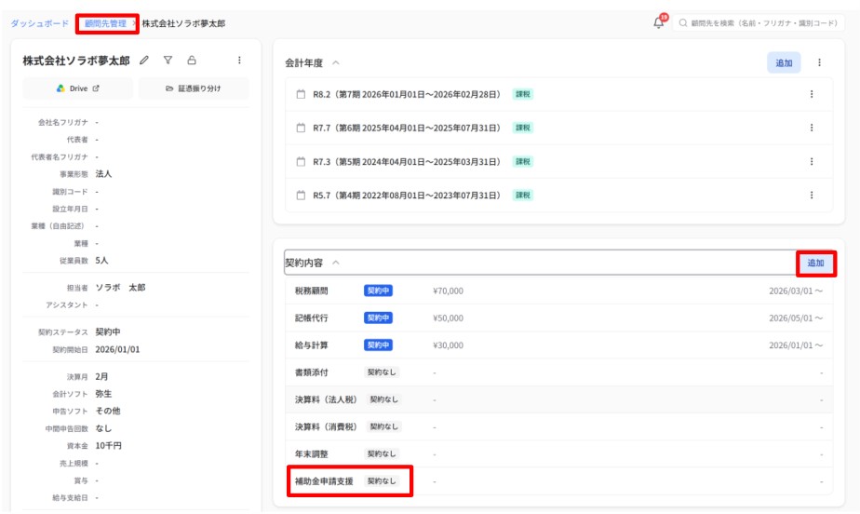Collapse the 会計年度 section
Viewport: 860px width, 514px height.
pos(336,62)
